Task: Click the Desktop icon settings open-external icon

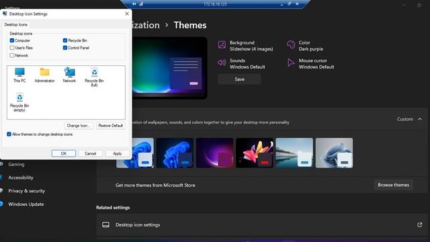Action: click(x=419, y=225)
